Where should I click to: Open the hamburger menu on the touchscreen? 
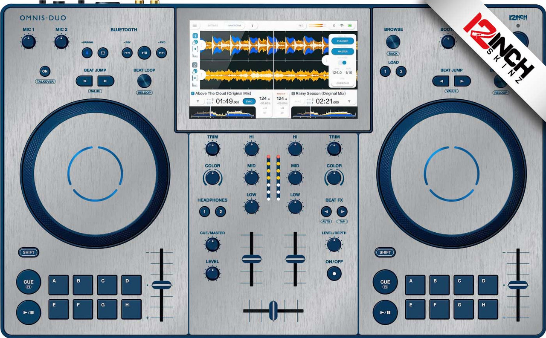click(195, 26)
